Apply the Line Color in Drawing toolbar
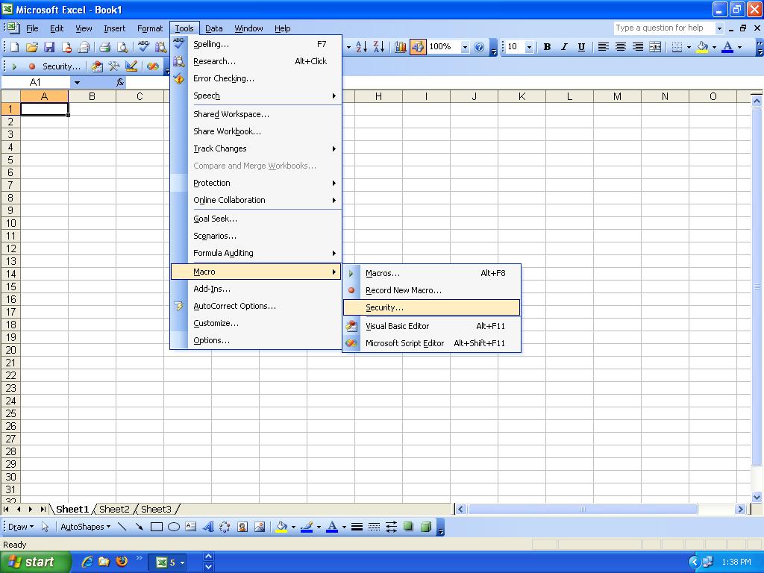Image resolution: width=764 pixels, height=573 pixels. [x=307, y=527]
